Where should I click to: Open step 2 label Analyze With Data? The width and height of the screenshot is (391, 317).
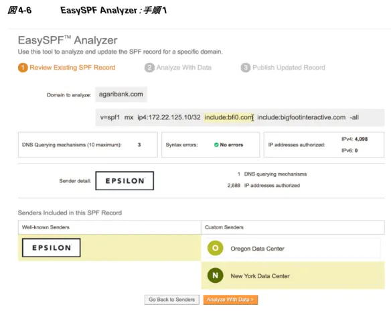click(x=183, y=68)
